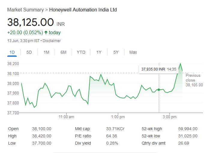The width and height of the screenshot is (214, 153).
Task: Open the Max time range tab
Action: point(133,52)
